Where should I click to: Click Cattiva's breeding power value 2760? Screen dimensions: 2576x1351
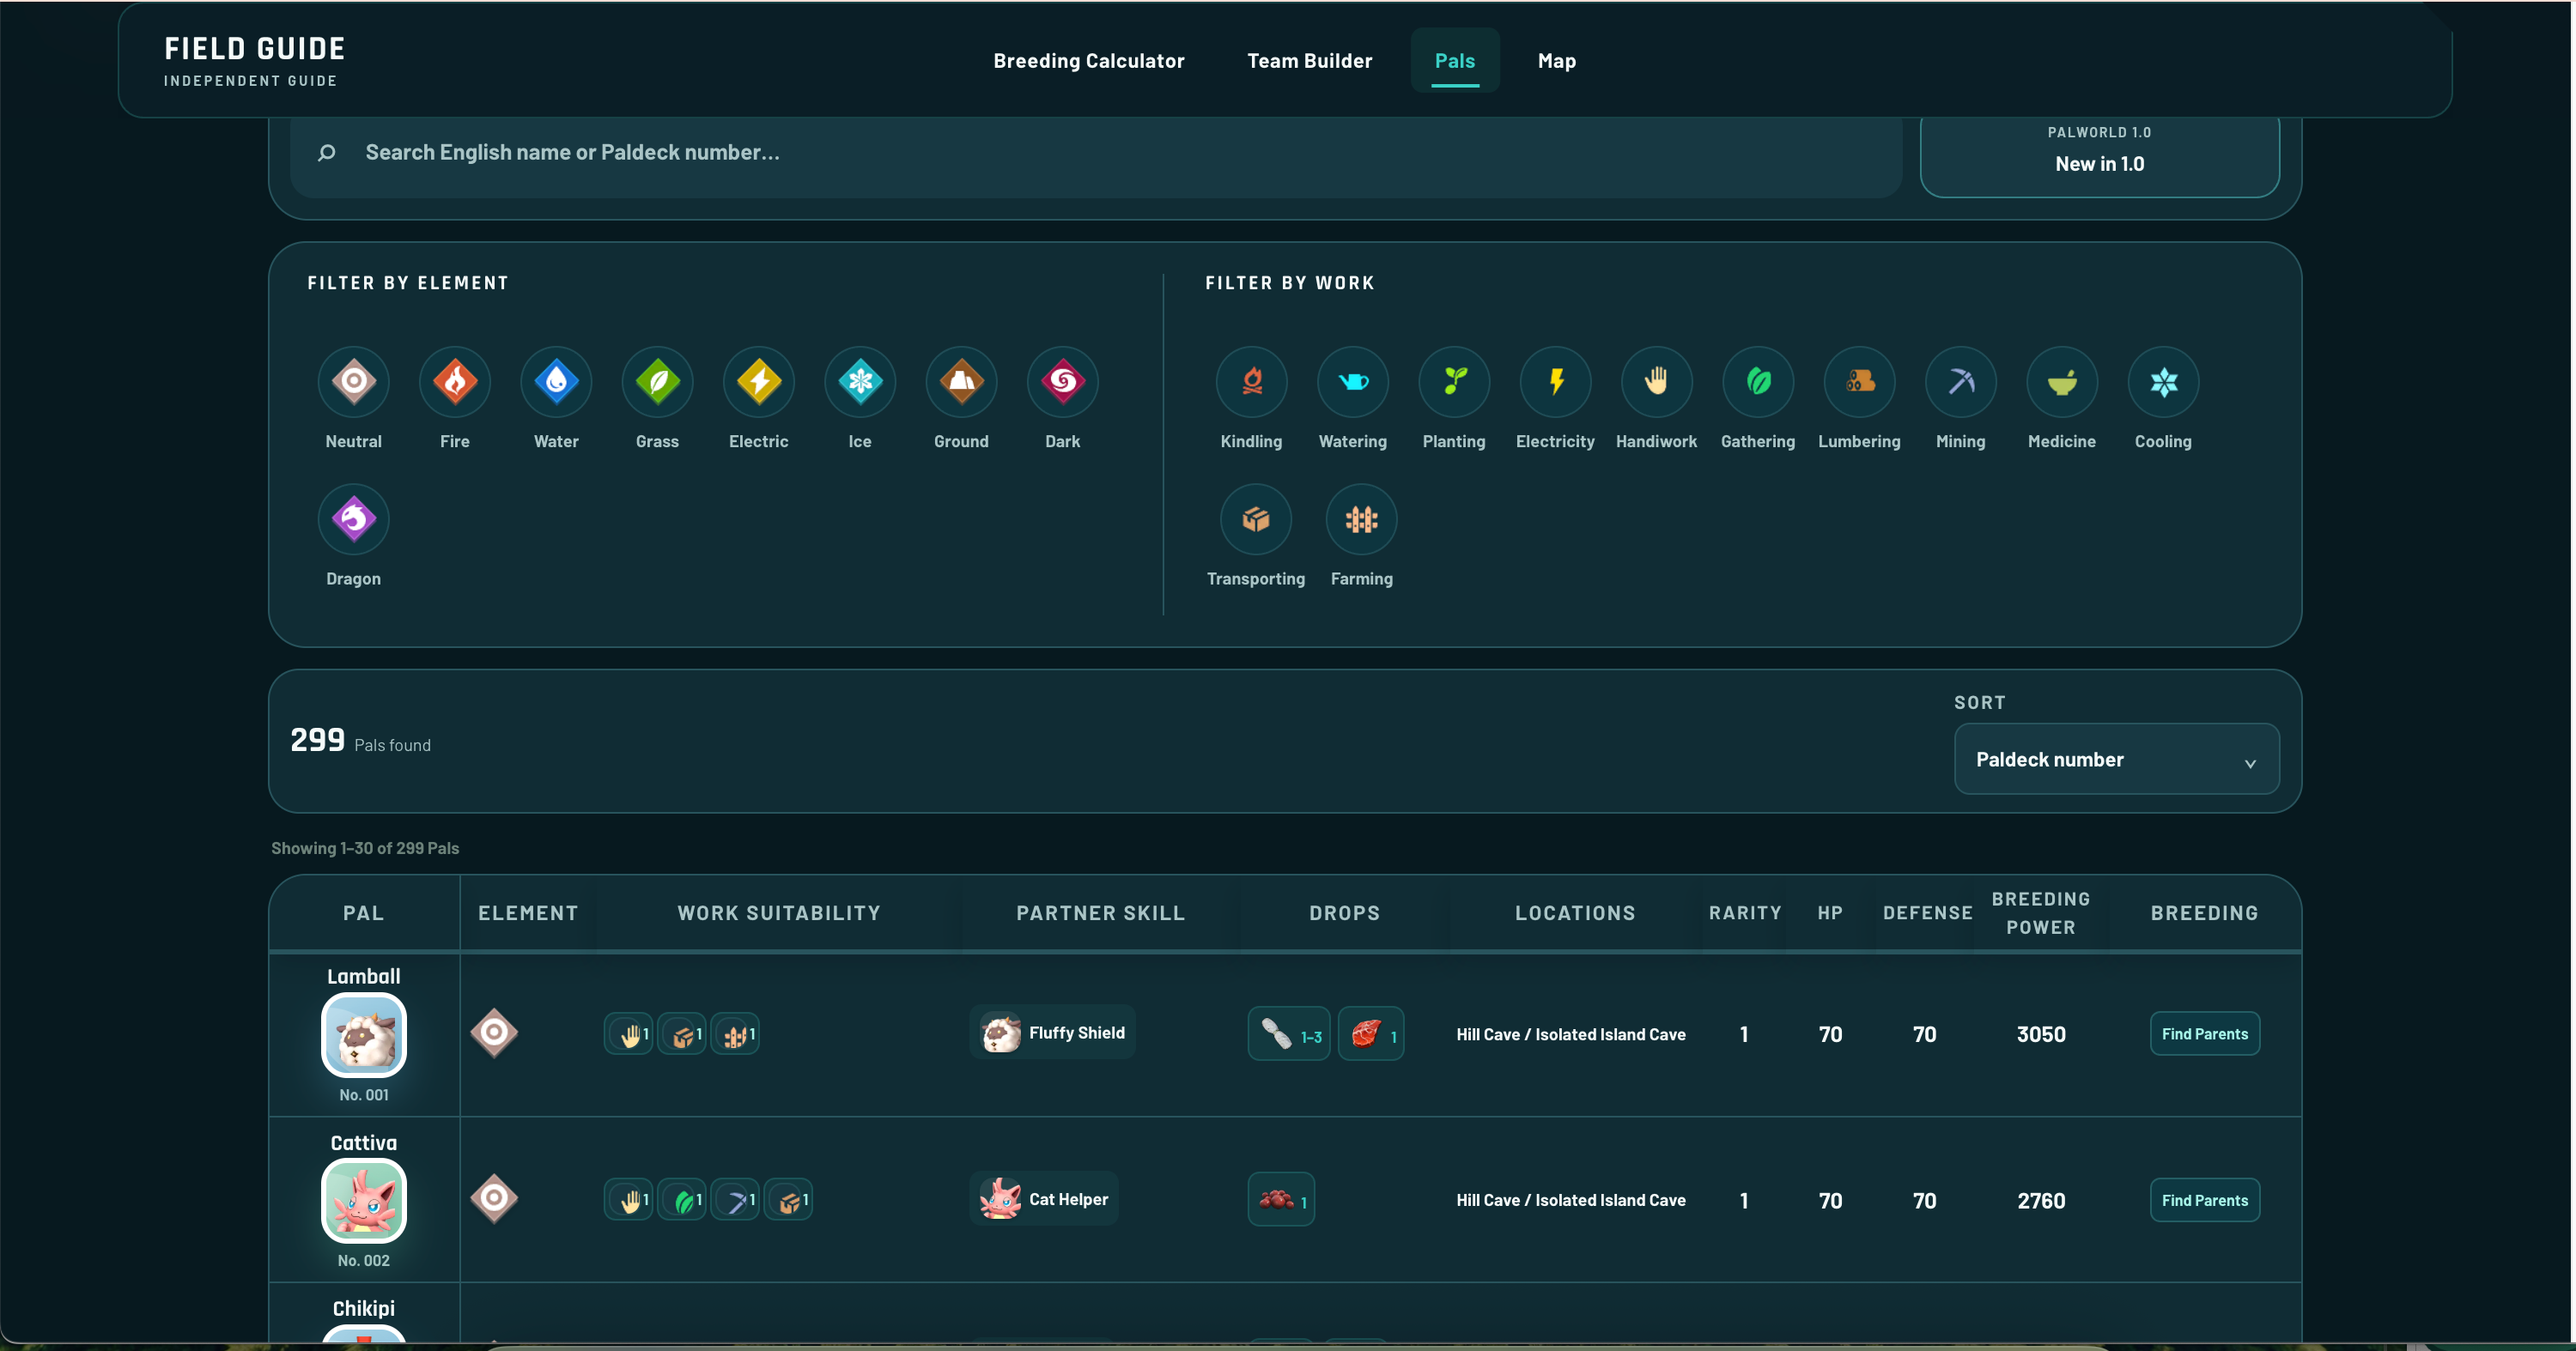pyautogui.click(x=2040, y=1200)
